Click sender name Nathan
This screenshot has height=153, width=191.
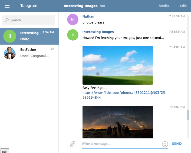pyautogui.click(x=88, y=16)
